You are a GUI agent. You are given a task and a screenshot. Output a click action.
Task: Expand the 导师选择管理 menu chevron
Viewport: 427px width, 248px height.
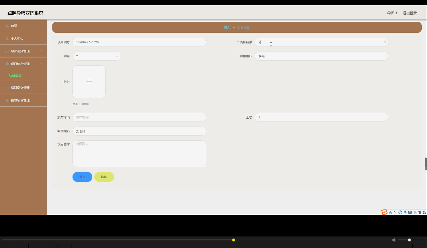(x=41, y=51)
